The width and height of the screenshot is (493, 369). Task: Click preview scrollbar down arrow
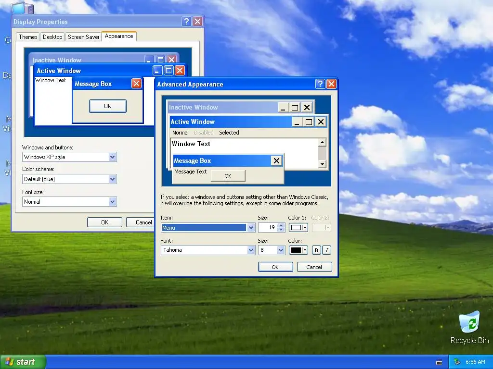322,164
